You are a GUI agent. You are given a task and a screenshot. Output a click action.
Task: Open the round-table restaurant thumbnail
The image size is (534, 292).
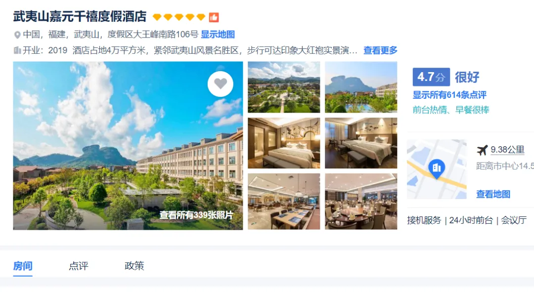pyautogui.click(x=361, y=202)
